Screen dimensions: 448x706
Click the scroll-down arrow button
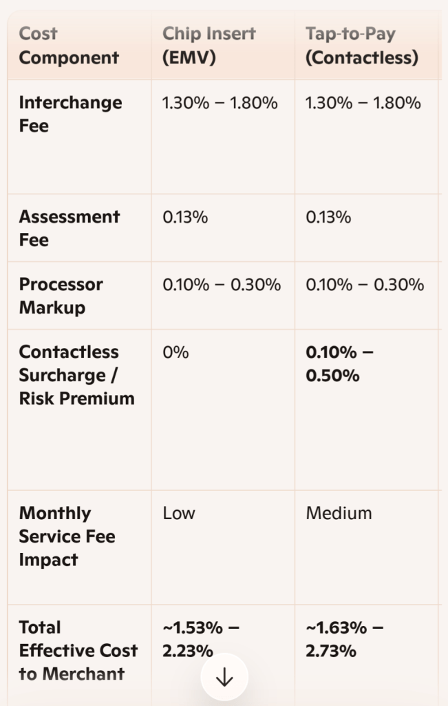(224, 678)
